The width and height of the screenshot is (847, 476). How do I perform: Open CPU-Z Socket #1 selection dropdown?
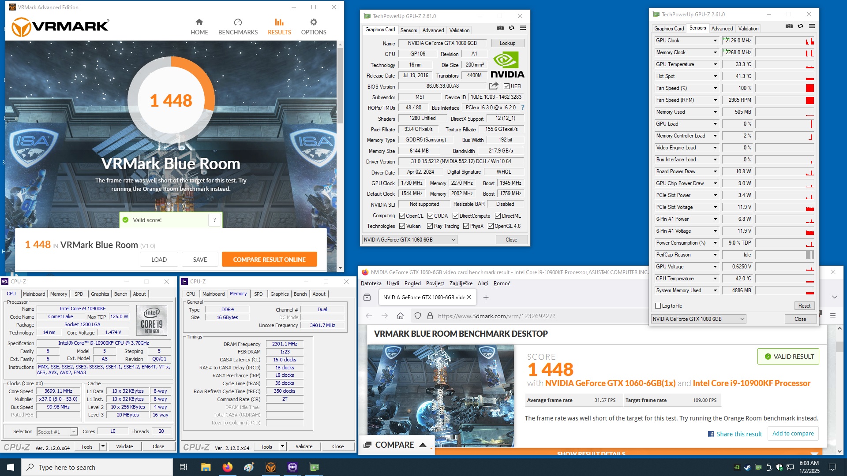click(57, 432)
